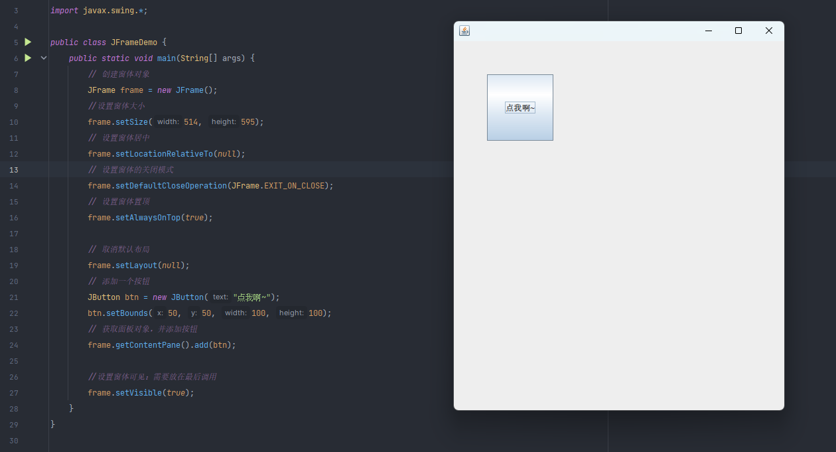Click the new JFrame() constructor call
This screenshot has width=836, height=452.
[185, 90]
